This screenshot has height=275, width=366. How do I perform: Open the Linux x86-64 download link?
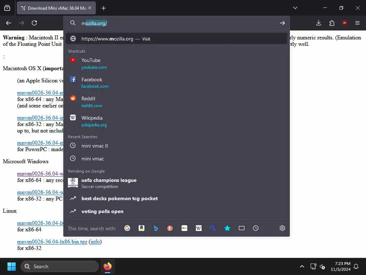40,223
